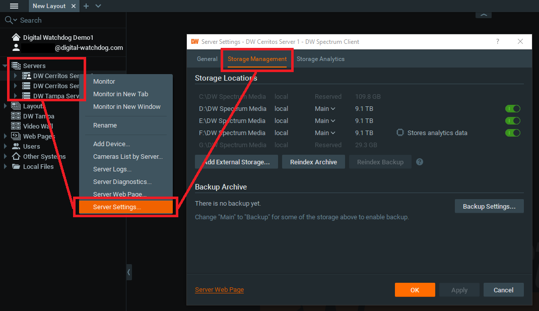Close the Server Settings dialog
This screenshot has height=311, width=539.
[x=520, y=42]
